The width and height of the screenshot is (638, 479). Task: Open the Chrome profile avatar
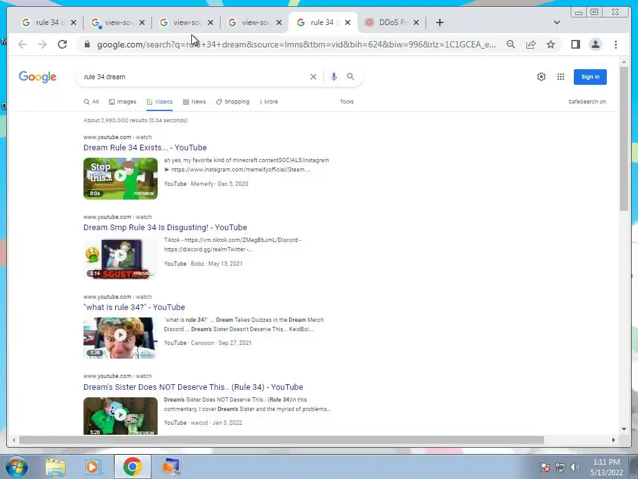click(595, 44)
